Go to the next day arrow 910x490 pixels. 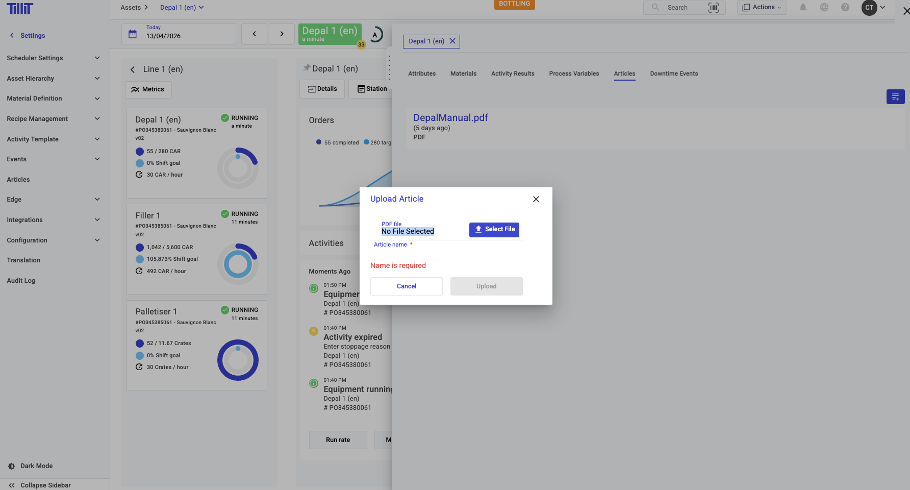[x=282, y=34]
